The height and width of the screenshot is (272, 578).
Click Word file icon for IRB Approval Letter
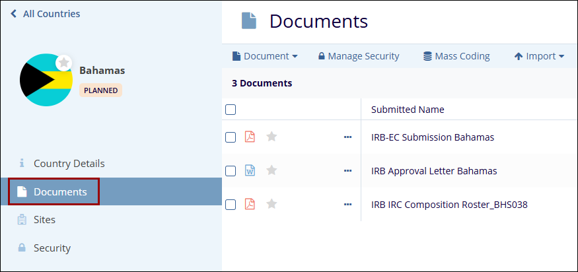(x=250, y=170)
